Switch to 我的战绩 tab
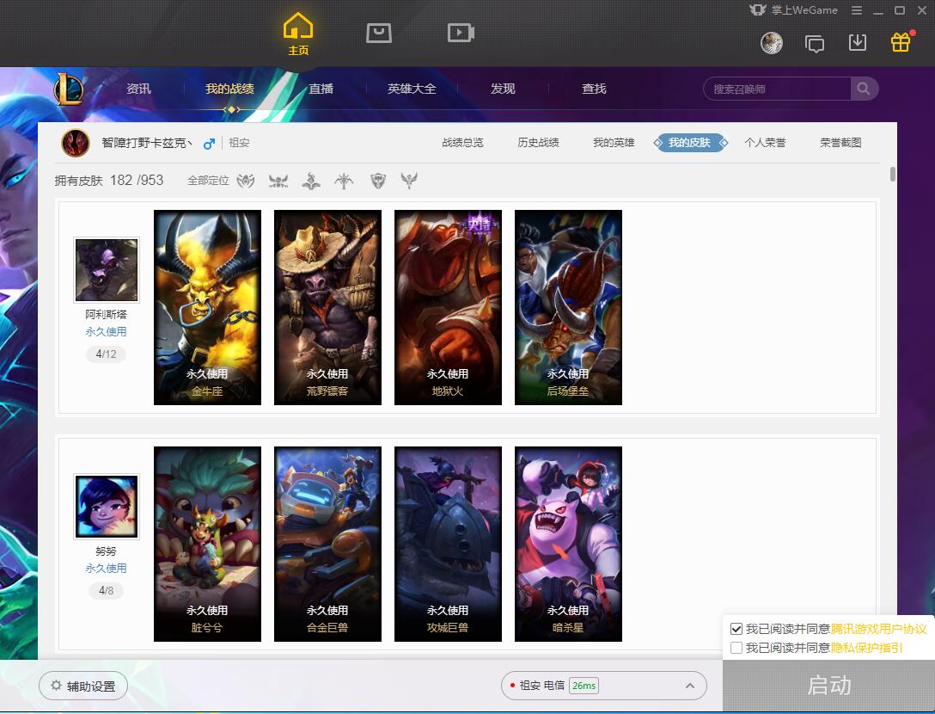This screenshot has height=714, width=935. (x=229, y=89)
